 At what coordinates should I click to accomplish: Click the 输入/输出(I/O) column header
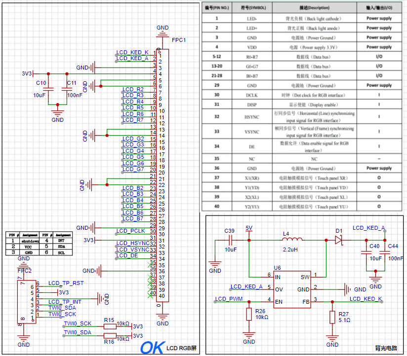click(379, 8)
